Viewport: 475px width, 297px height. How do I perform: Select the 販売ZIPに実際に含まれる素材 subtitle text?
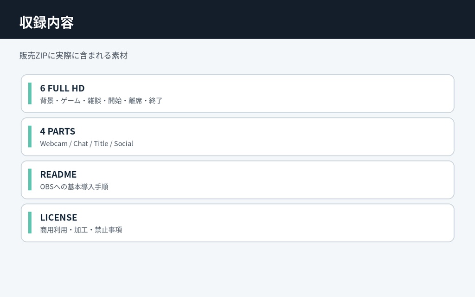(74, 56)
